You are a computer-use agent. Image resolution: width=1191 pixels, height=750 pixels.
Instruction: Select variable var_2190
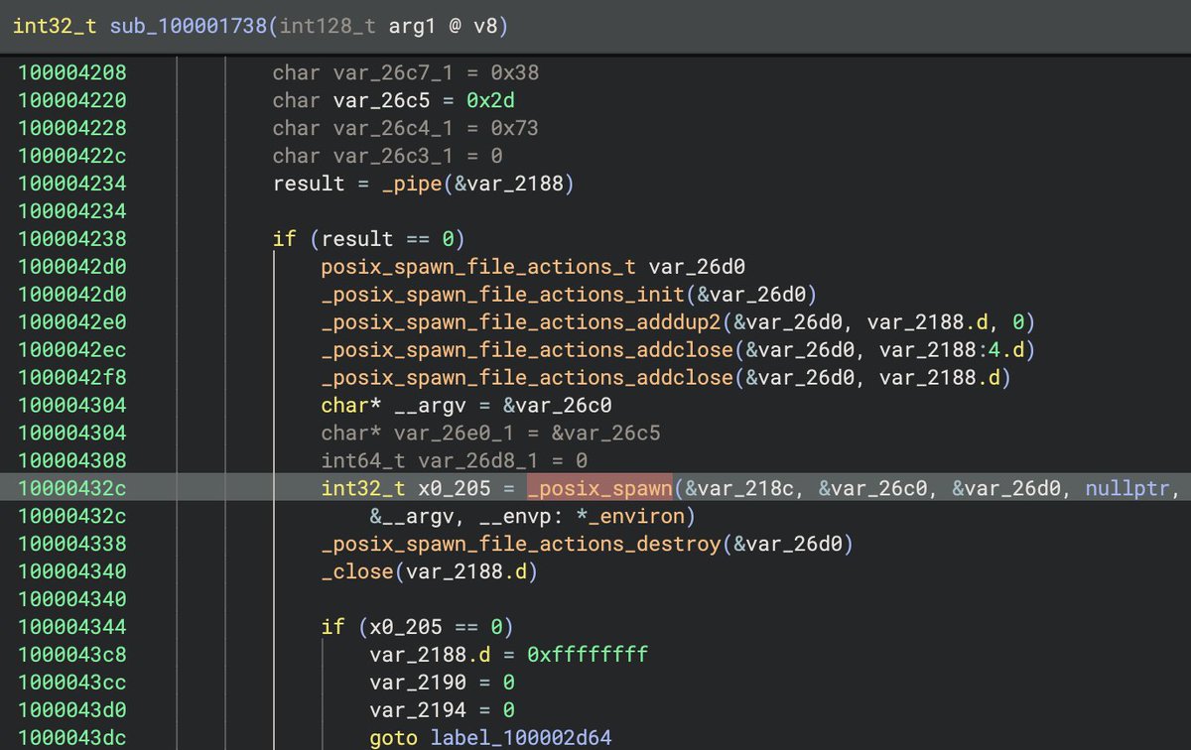tap(417, 684)
